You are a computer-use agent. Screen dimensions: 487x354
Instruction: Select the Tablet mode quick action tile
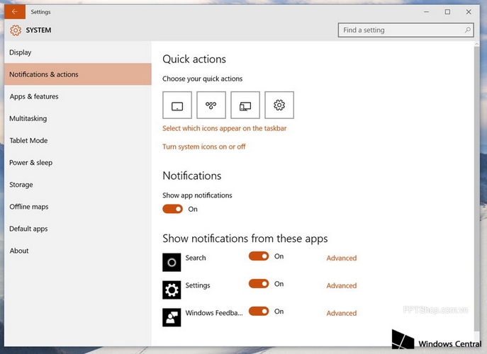(x=177, y=105)
